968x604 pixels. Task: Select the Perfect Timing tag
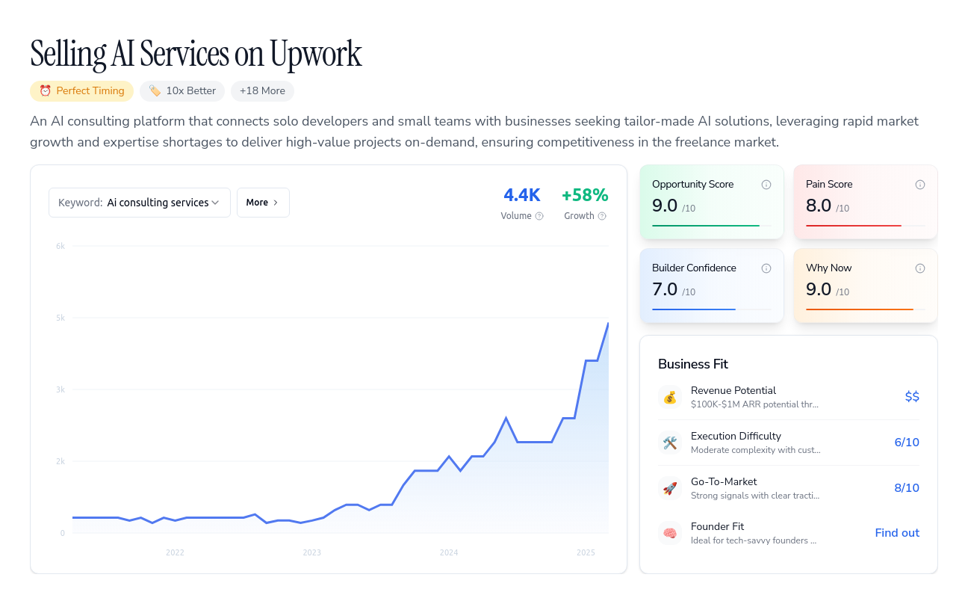tap(81, 90)
